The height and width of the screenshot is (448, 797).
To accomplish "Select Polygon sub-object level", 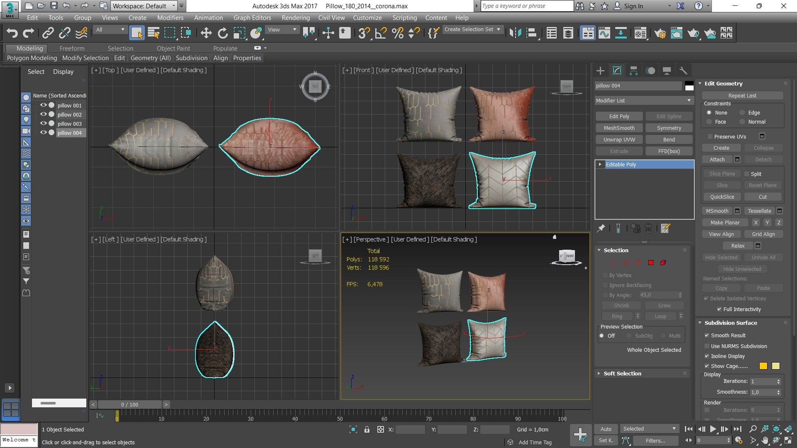I will click(x=651, y=263).
